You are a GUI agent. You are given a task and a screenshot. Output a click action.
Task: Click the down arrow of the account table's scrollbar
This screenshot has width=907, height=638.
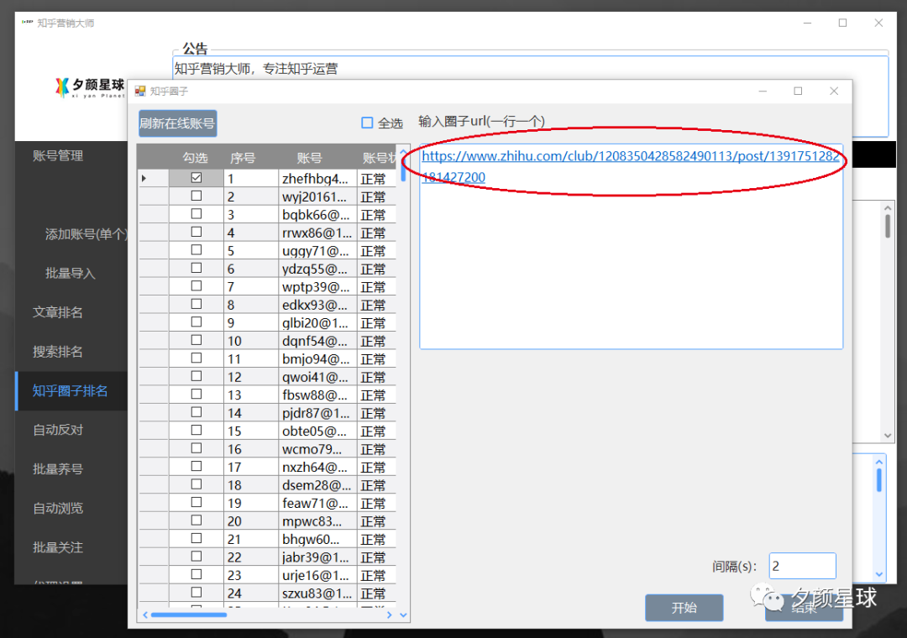(403, 614)
